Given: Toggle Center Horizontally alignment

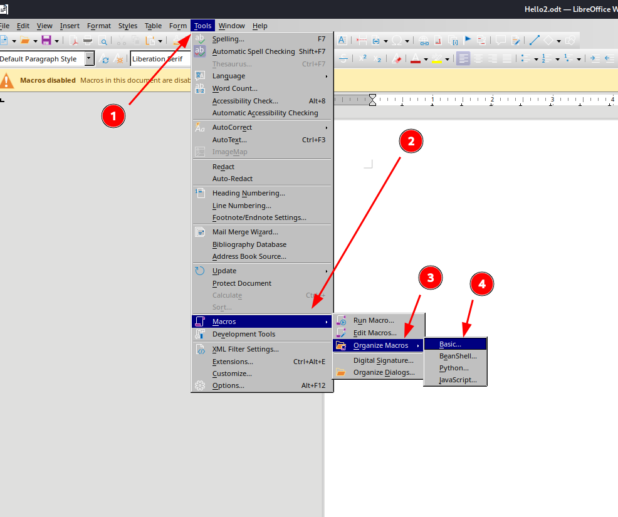Looking at the screenshot, I should click(478, 59).
